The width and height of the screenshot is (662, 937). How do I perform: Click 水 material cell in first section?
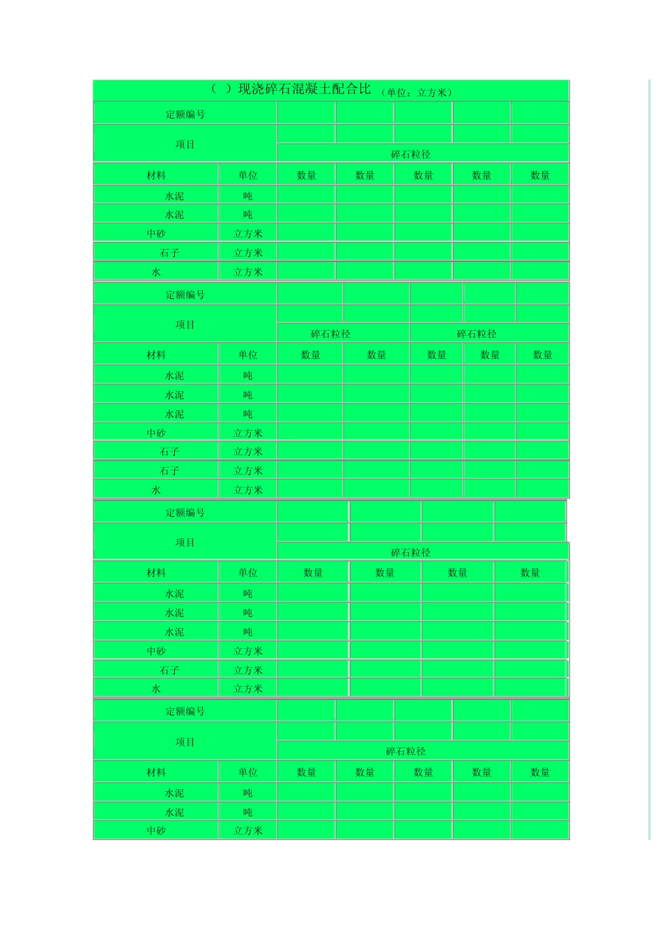click(x=156, y=272)
